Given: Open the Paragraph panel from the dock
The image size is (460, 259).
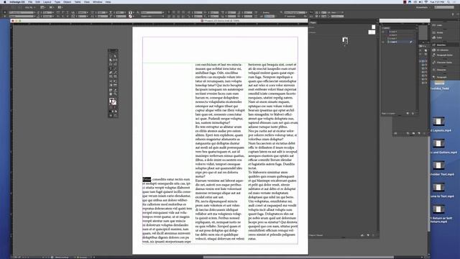Looking at the screenshot, I should pyautogui.click(x=441, y=77).
